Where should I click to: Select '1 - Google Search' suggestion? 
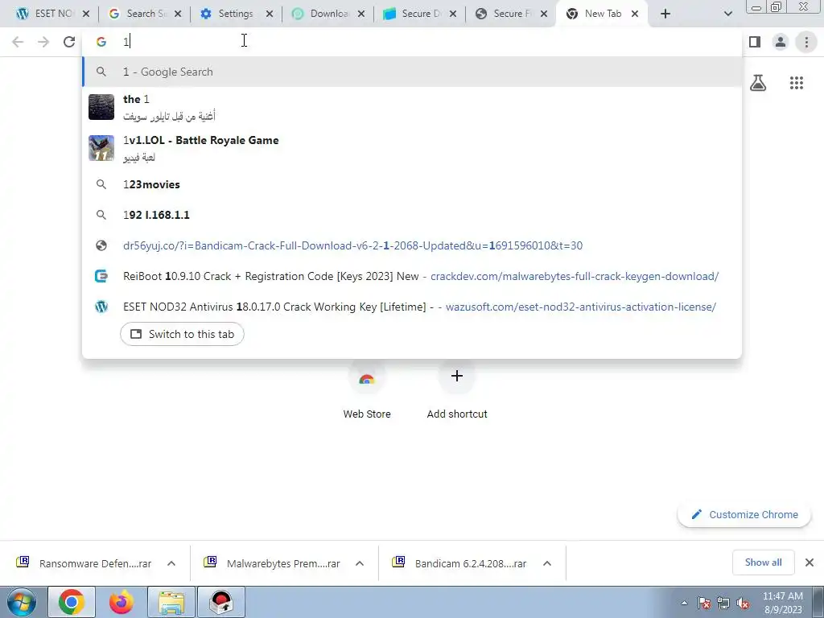412,72
